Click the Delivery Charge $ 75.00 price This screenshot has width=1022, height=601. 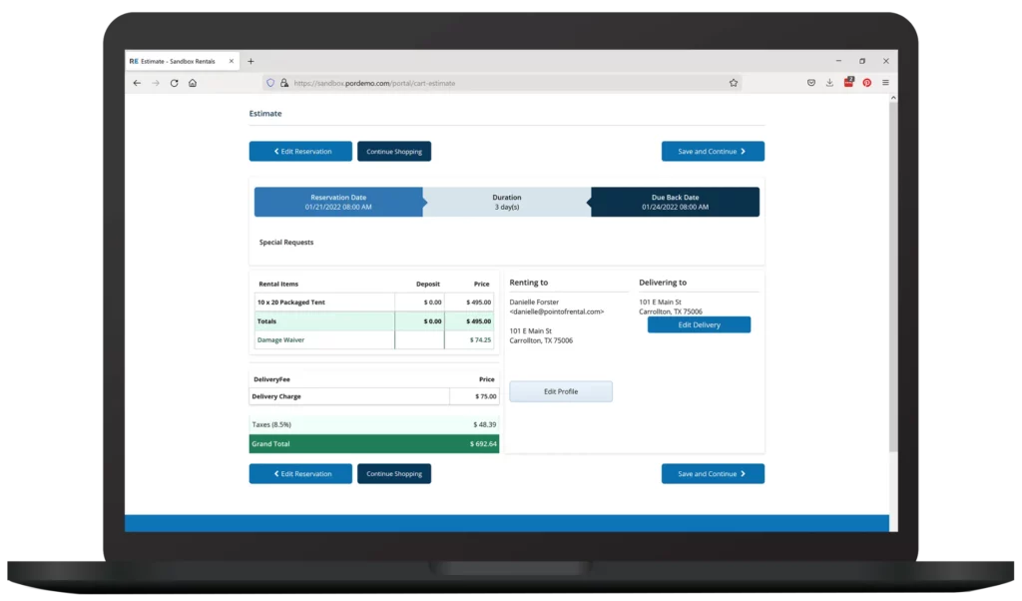(x=486, y=396)
